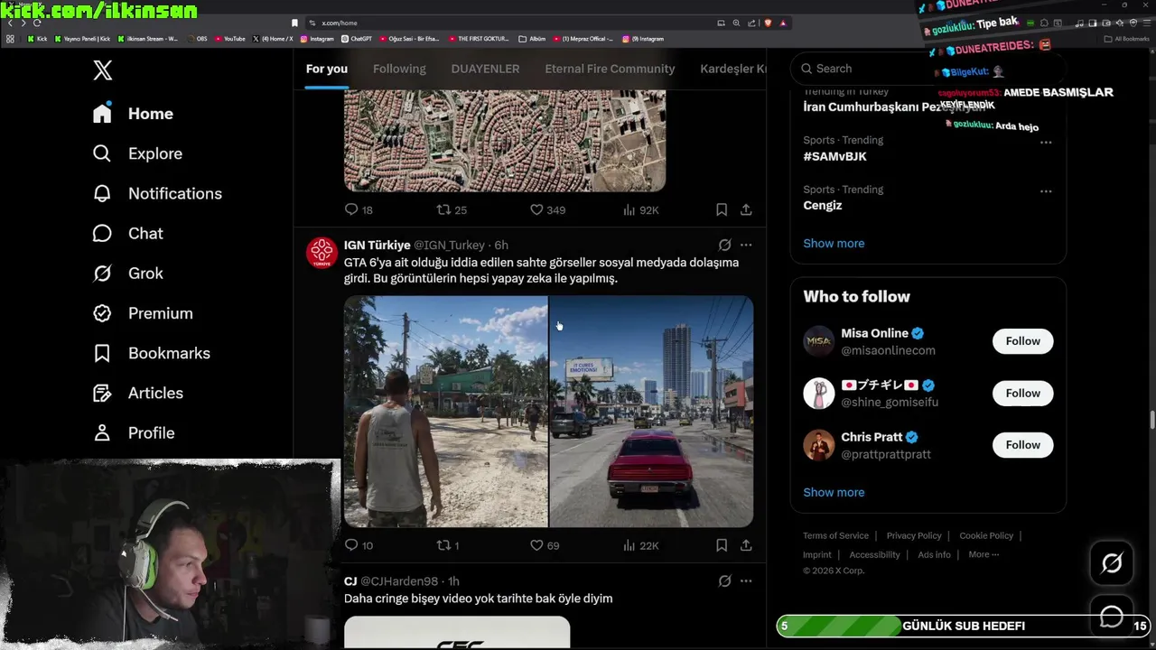
Task: Open the Privacy Policy link
Action: click(x=914, y=535)
